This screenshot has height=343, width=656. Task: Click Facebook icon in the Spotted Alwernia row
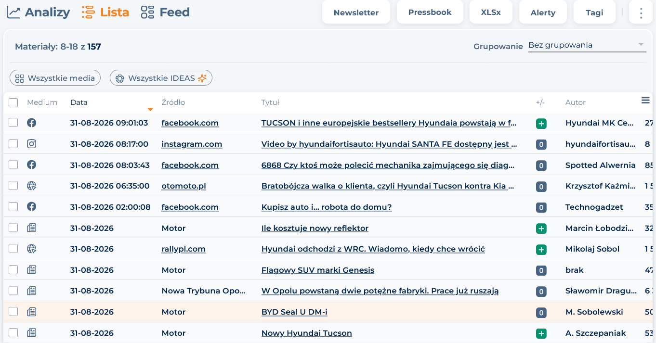[x=31, y=165]
